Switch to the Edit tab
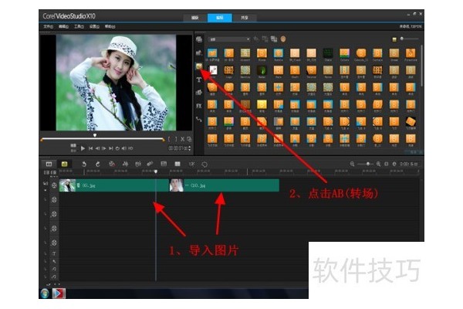 pos(220,18)
